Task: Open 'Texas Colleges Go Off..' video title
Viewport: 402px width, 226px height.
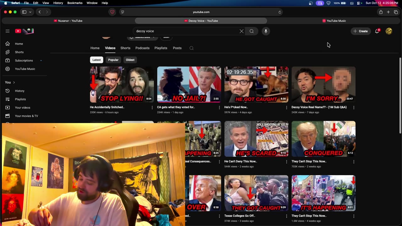Action: click(x=240, y=216)
